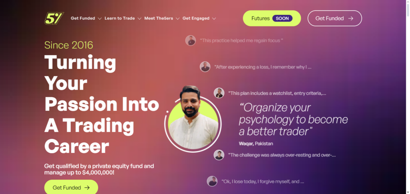
Task: Expand the Get Funded dropdown chevron
Action: (99, 18)
